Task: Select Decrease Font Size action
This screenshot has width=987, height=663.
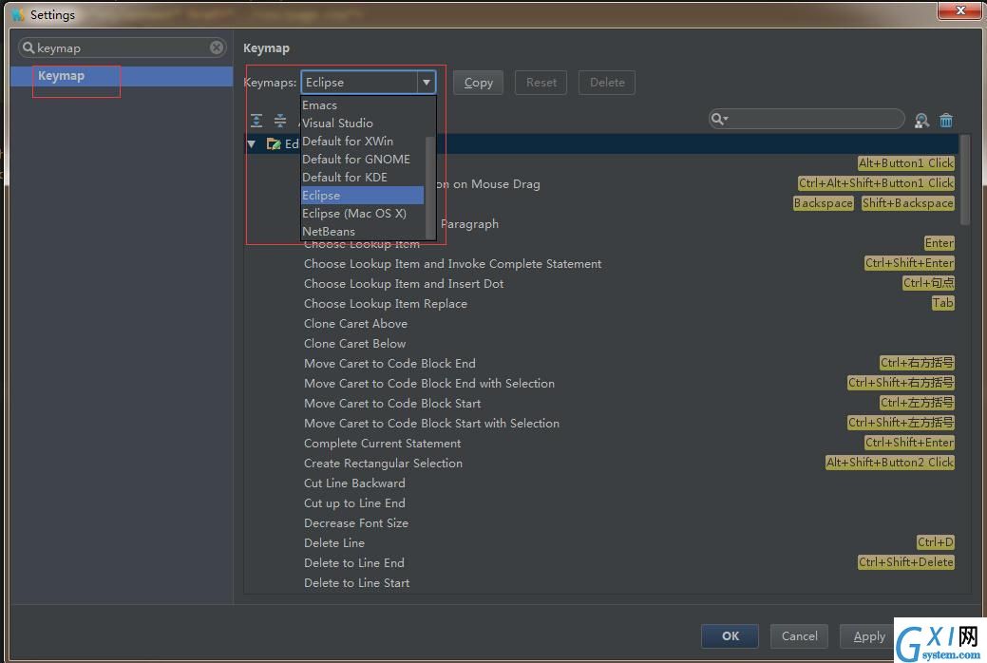Action: [356, 523]
